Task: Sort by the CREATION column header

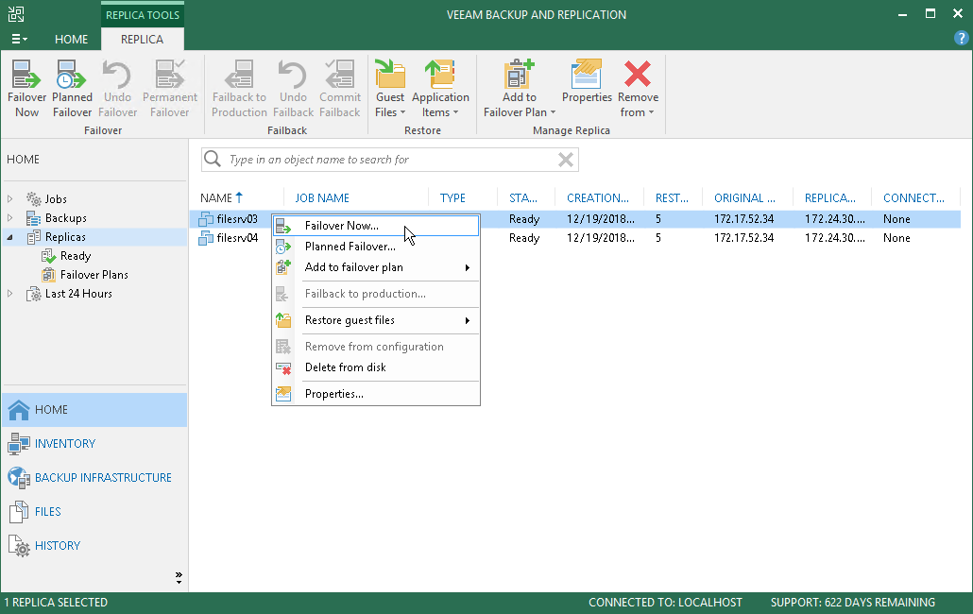Action: click(x=598, y=197)
